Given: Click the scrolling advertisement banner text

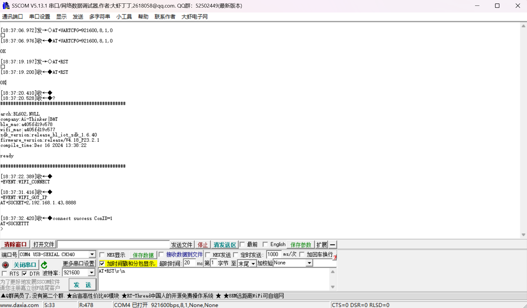Looking at the screenshot, I should click(x=142, y=296).
